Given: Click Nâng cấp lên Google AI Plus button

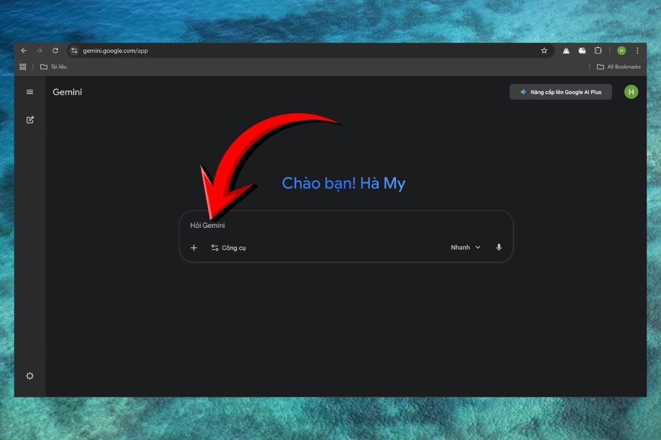Looking at the screenshot, I should (x=561, y=92).
